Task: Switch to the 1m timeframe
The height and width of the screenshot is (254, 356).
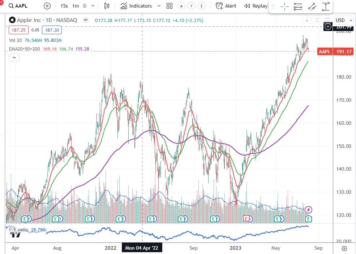Action: tap(76, 6)
